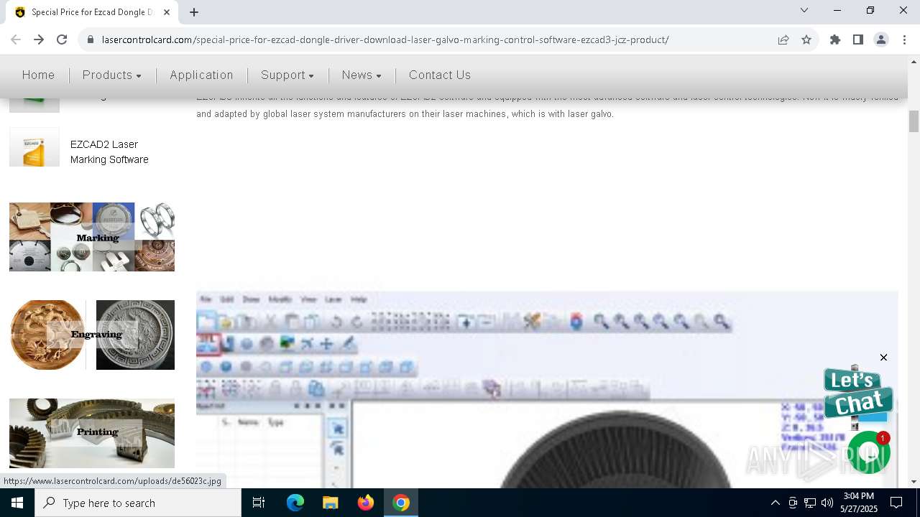Click the lasercontrolcard.com address bar

pos(385,39)
